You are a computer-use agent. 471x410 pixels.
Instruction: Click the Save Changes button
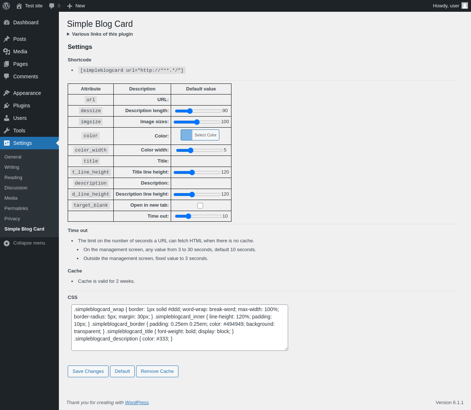tap(88, 371)
